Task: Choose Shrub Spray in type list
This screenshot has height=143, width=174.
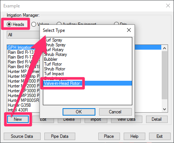Action: [x=88, y=45]
